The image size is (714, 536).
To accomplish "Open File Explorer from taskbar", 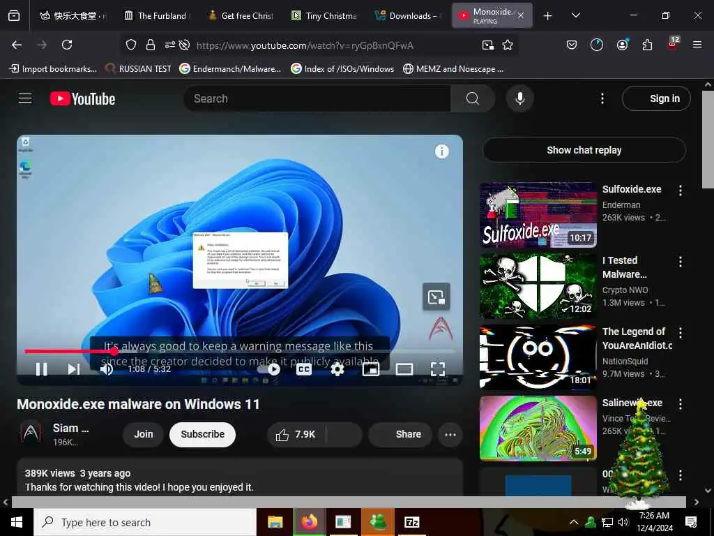I will coord(275,522).
